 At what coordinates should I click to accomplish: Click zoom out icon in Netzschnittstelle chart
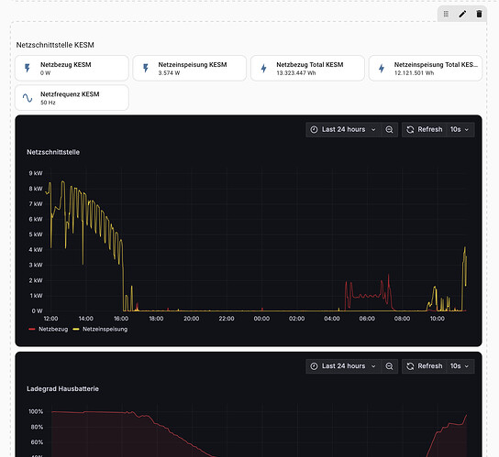389,130
